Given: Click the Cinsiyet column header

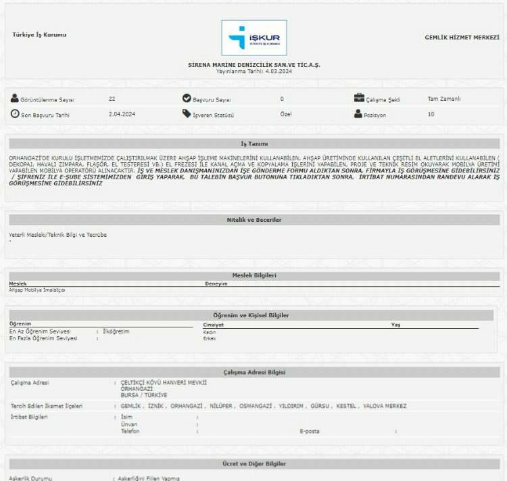Looking at the screenshot, I should click(213, 325).
